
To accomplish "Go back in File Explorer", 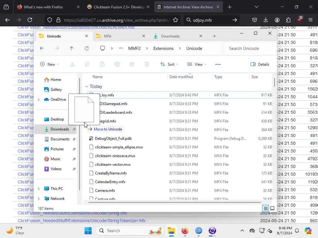I will click(x=42, y=48).
